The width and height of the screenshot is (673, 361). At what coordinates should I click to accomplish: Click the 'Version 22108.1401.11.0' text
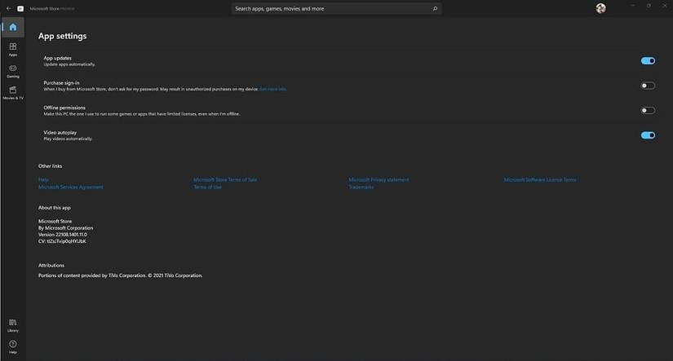(63, 235)
